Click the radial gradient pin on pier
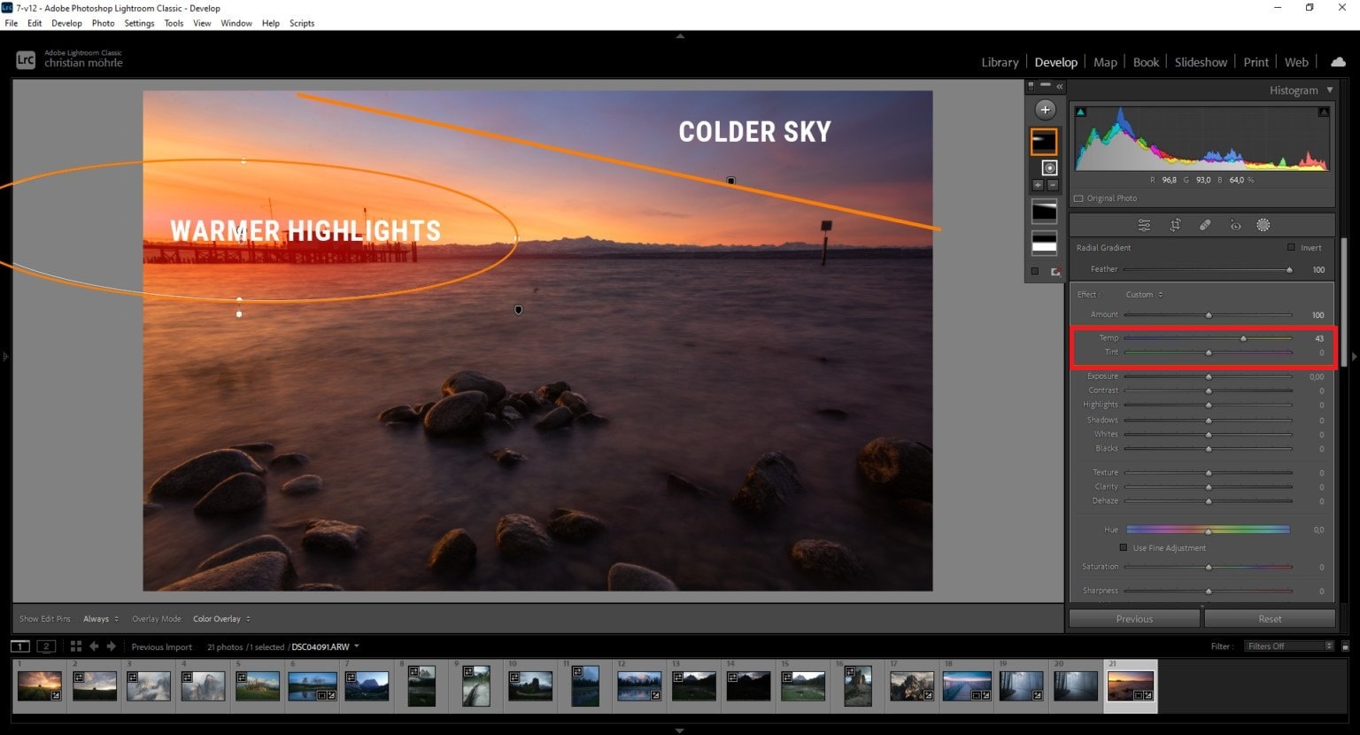The width and height of the screenshot is (1360, 735). pos(240,233)
